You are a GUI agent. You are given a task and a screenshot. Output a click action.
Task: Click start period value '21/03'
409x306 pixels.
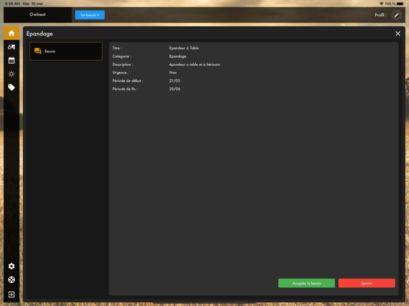click(x=175, y=80)
